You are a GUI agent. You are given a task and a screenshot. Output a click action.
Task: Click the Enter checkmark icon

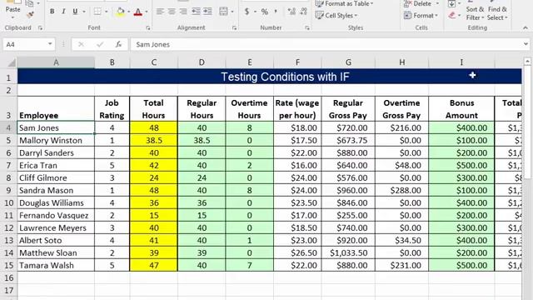100,44
